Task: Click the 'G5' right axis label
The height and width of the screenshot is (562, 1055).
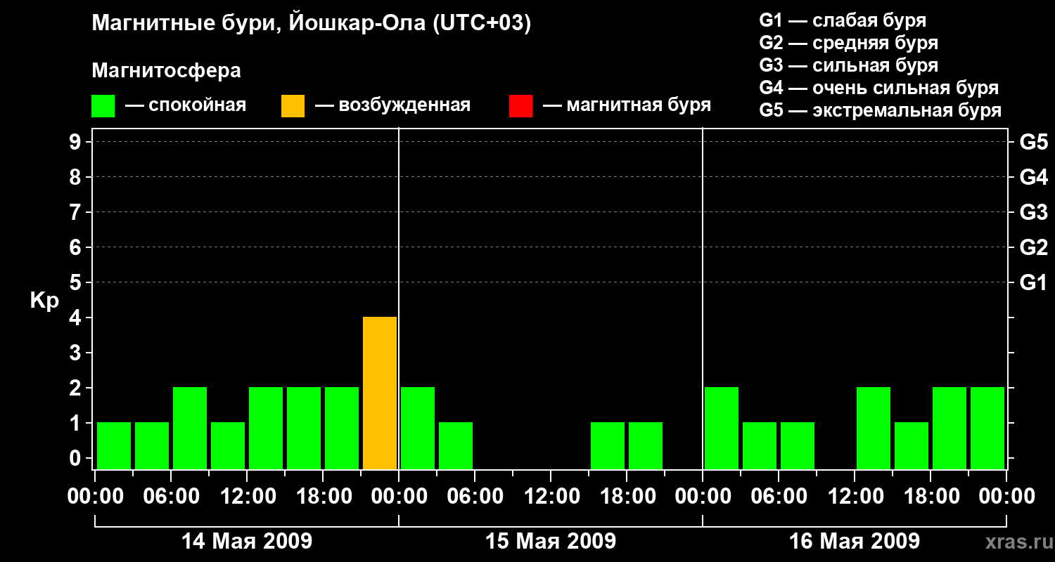Action: (1033, 142)
